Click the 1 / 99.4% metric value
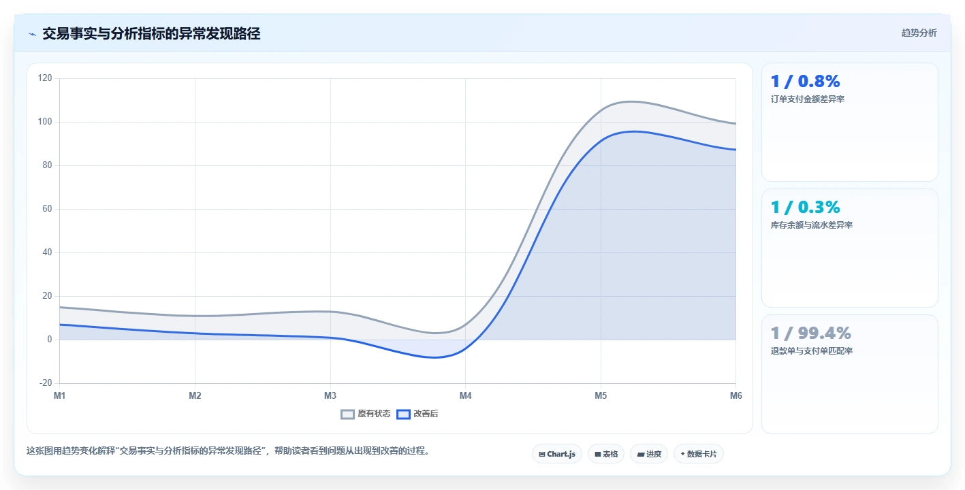 click(x=811, y=333)
